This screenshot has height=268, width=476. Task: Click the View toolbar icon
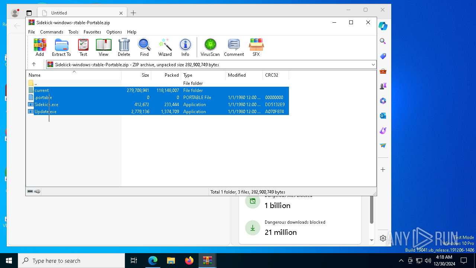103,47
